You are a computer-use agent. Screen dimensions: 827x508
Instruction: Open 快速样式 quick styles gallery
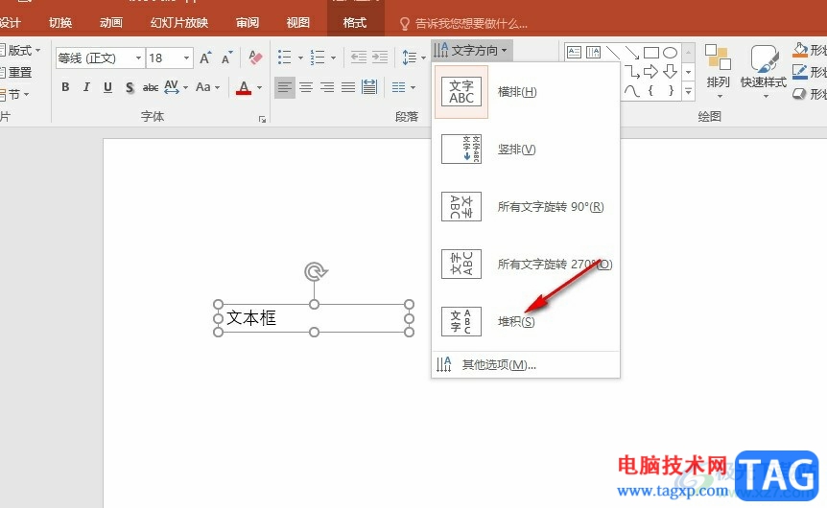(x=764, y=71)
